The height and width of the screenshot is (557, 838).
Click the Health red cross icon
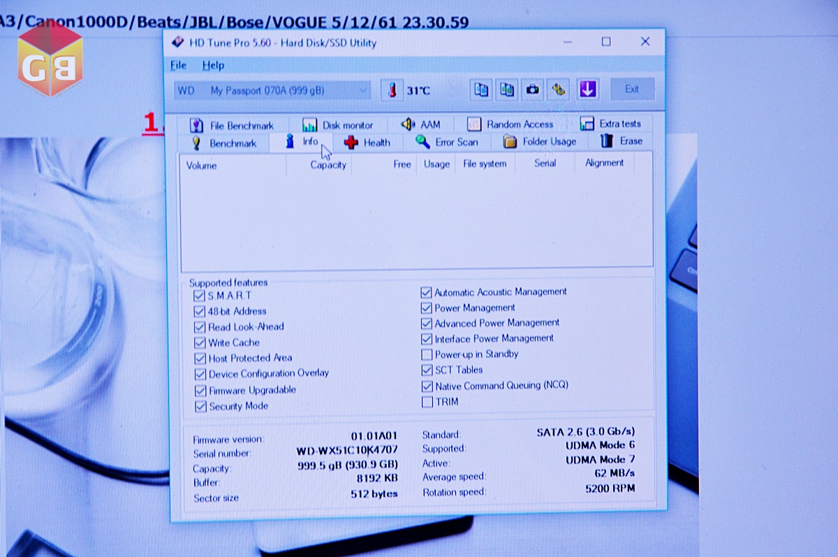click(351, 143)
